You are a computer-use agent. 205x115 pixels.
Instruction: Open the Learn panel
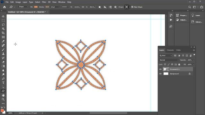coord(196,15)
